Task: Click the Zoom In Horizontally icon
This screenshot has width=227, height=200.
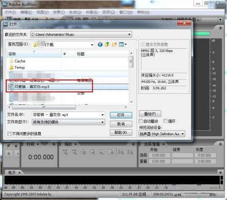Action: [x=65, y=152]
